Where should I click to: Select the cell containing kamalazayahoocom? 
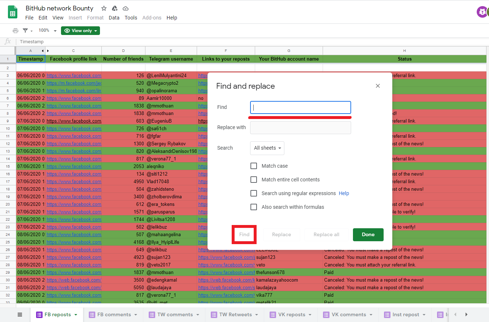(x=289, y=280)
